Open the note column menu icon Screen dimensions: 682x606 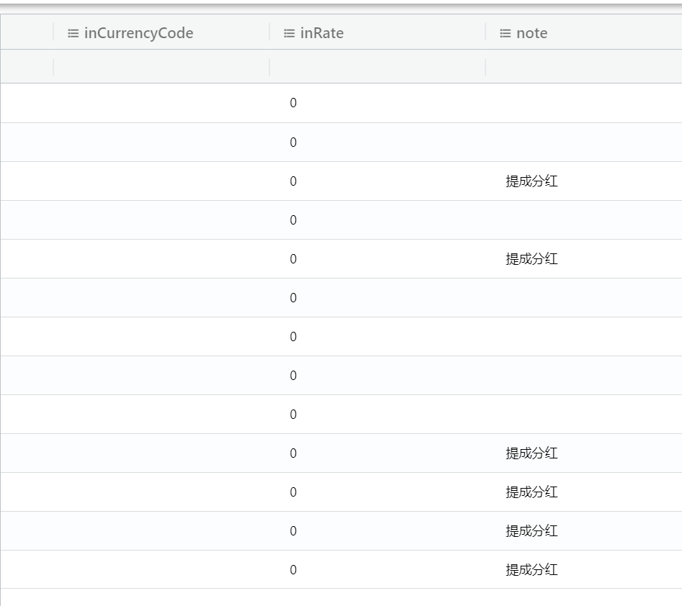[505, 33]
